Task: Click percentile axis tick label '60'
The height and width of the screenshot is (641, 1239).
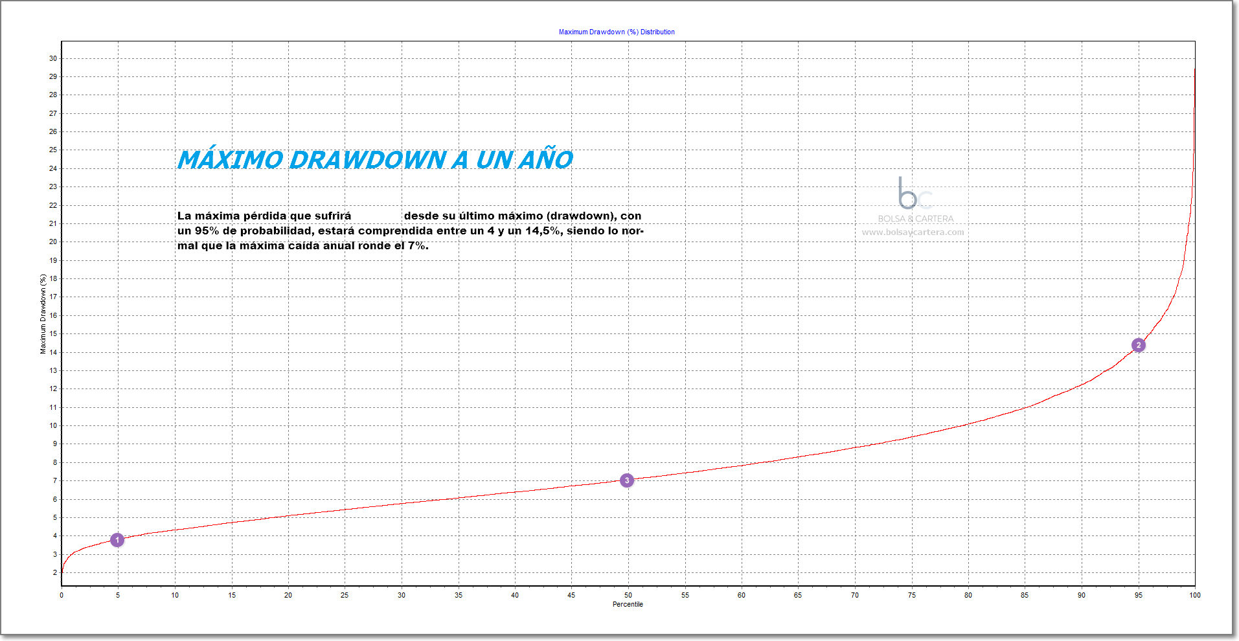Action: (742, 595)
